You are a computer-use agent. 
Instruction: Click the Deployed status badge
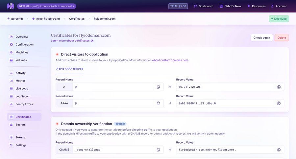click(x=279, y=19)
